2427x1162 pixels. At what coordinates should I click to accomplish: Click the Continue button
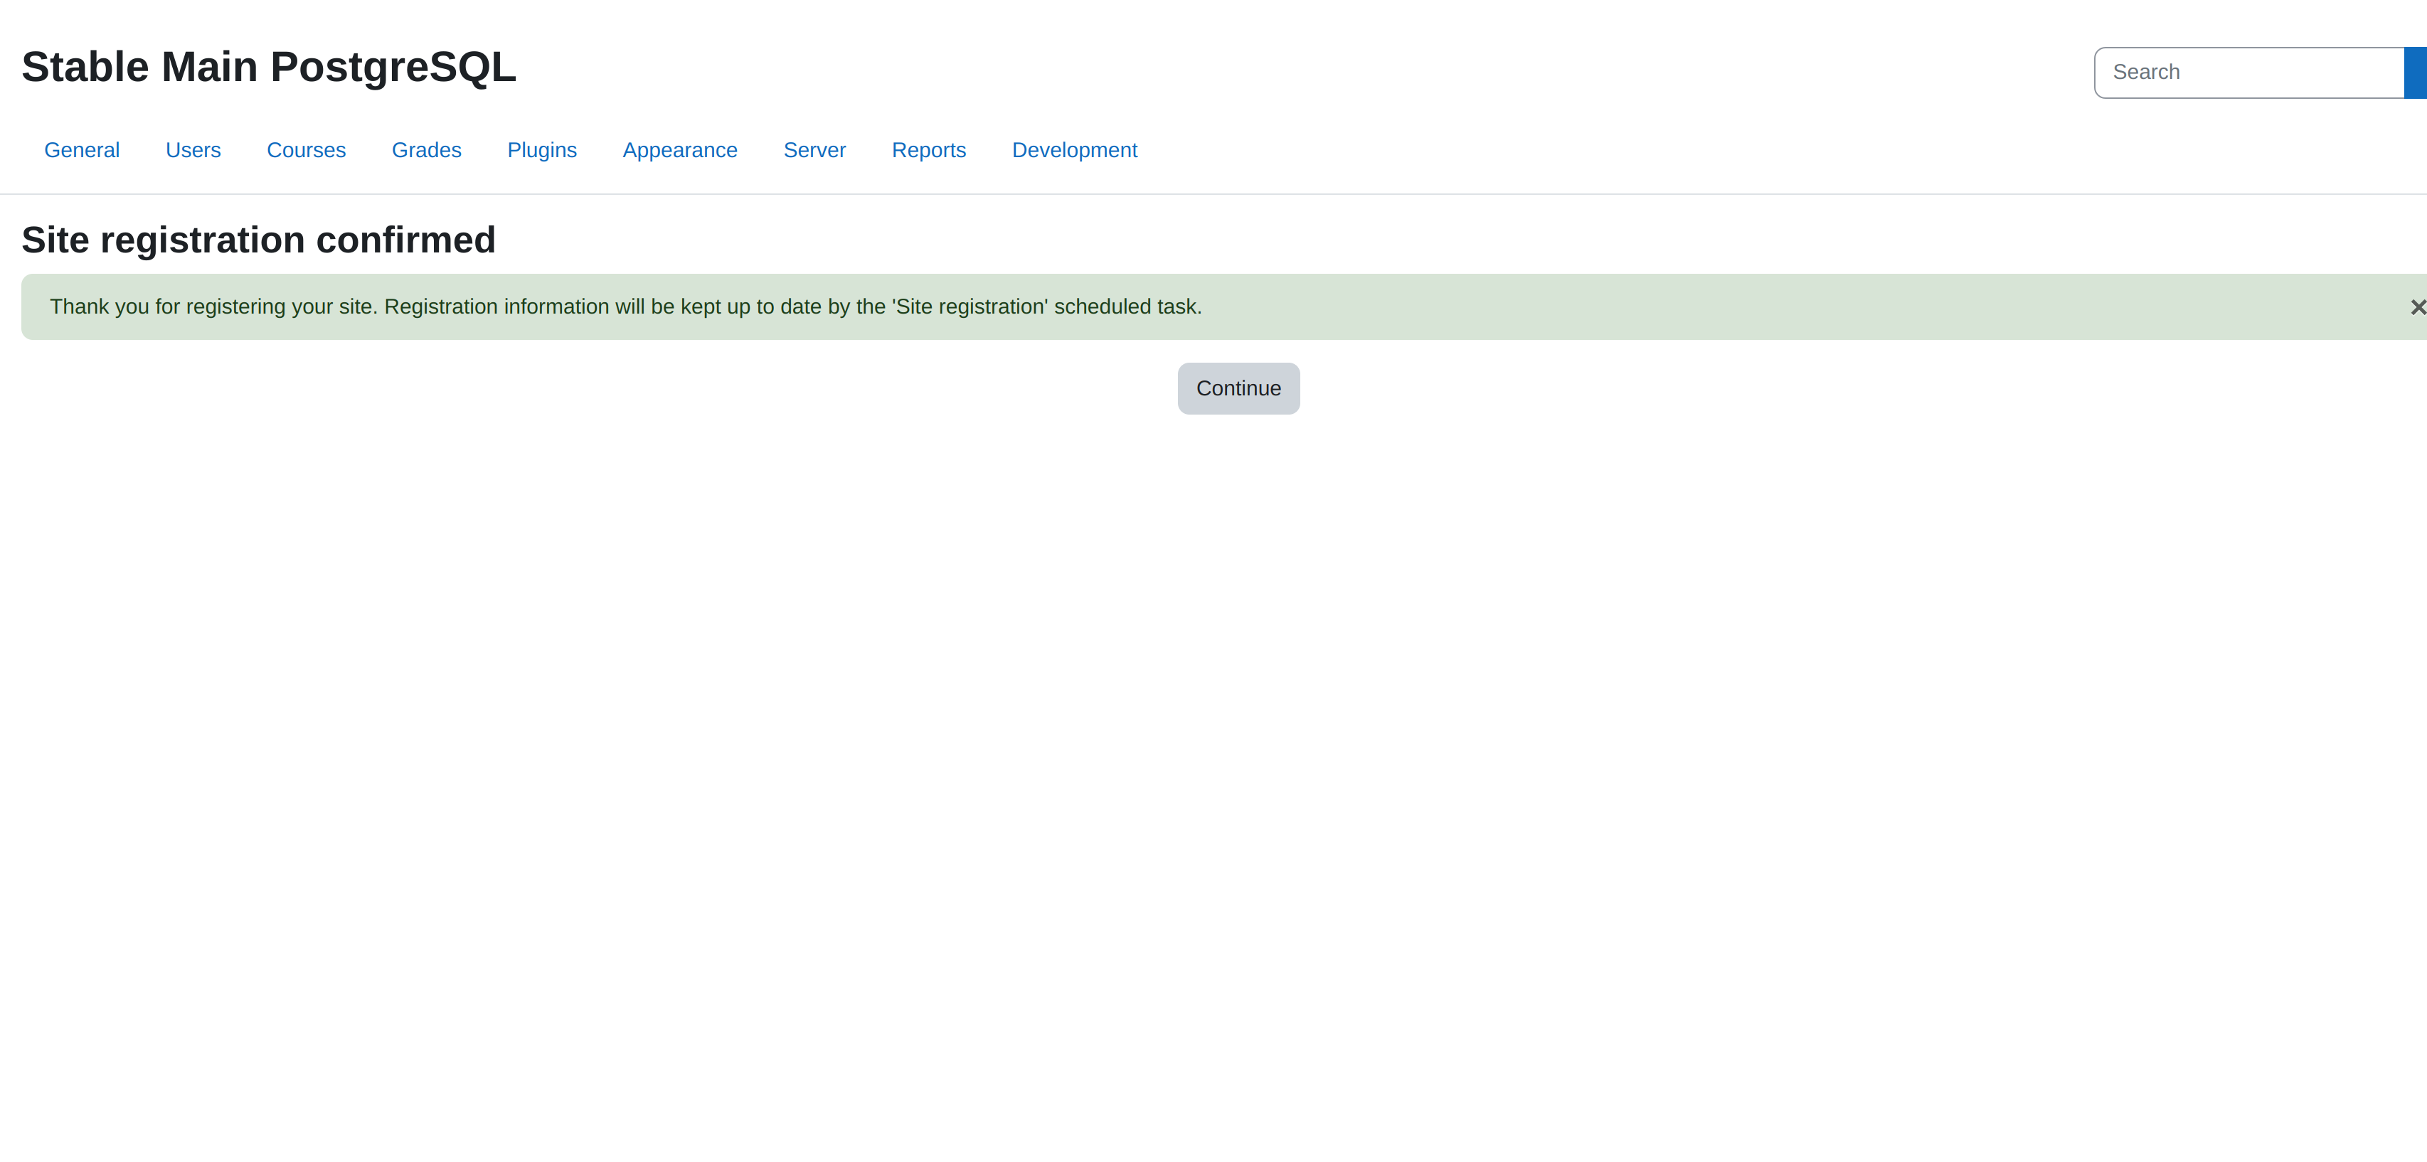(1238, 389)
